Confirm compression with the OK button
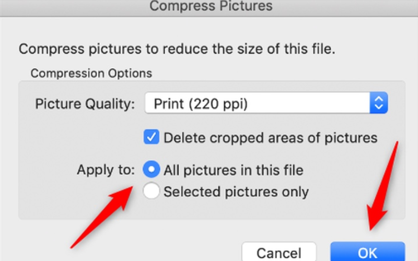The height and width of the screenshot is (261, 418). point(367,252)
